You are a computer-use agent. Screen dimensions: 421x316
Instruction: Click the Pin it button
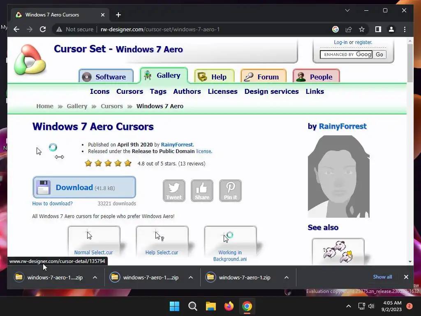(x=230, y=191)
